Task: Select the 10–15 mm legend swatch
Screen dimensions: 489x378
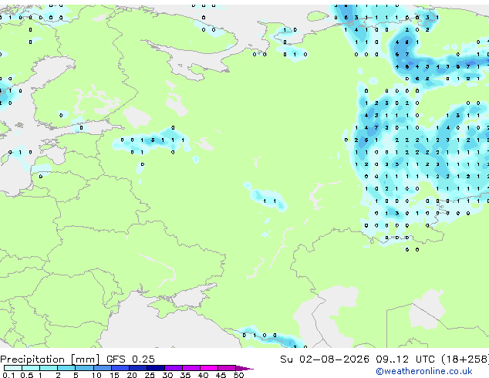Action: (103, 368)
